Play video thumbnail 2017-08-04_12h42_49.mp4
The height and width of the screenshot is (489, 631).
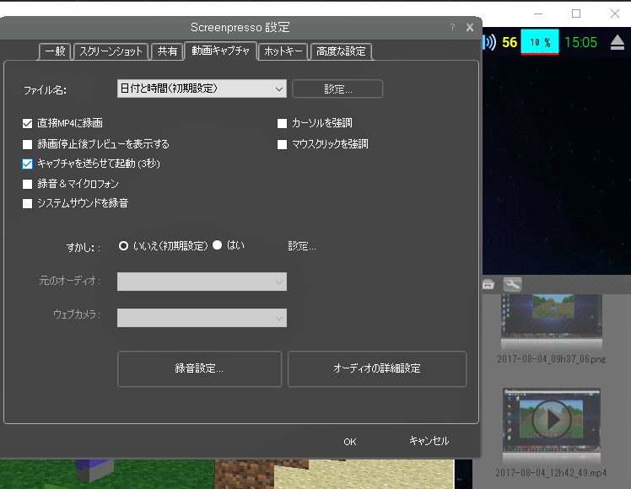point(552,419)
